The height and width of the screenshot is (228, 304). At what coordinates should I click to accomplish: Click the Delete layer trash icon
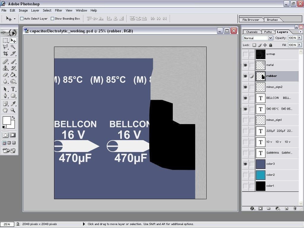click(x=295, y=208)
